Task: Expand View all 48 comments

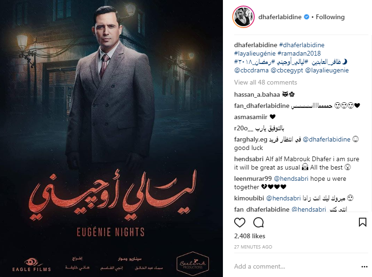Action: click(x=265, y=82)
